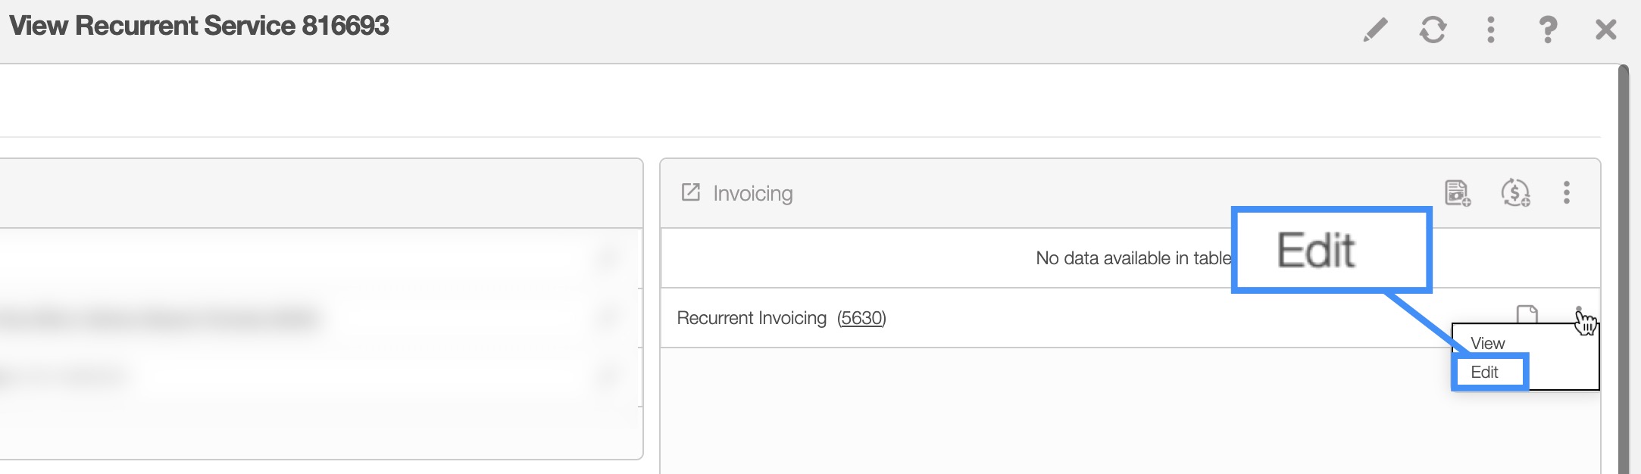Viewport: 1641px width, 474px height.
Task: Click the pencil edit icon in header
Action: 1375,30
